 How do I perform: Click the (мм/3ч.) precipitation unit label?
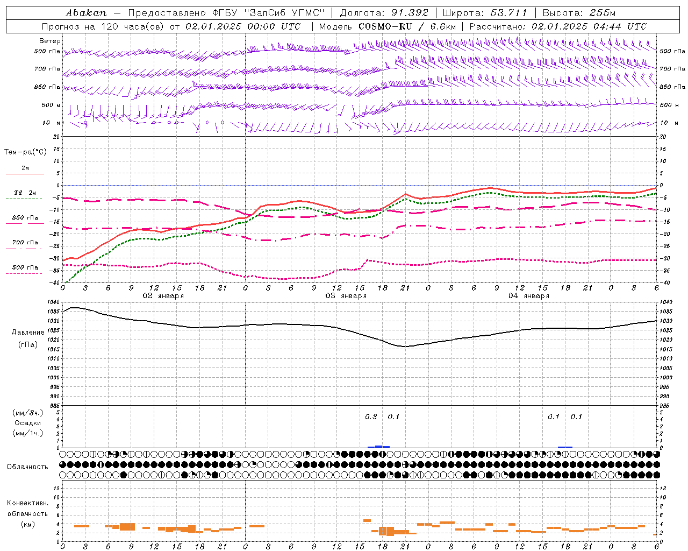tap(28, 413)
